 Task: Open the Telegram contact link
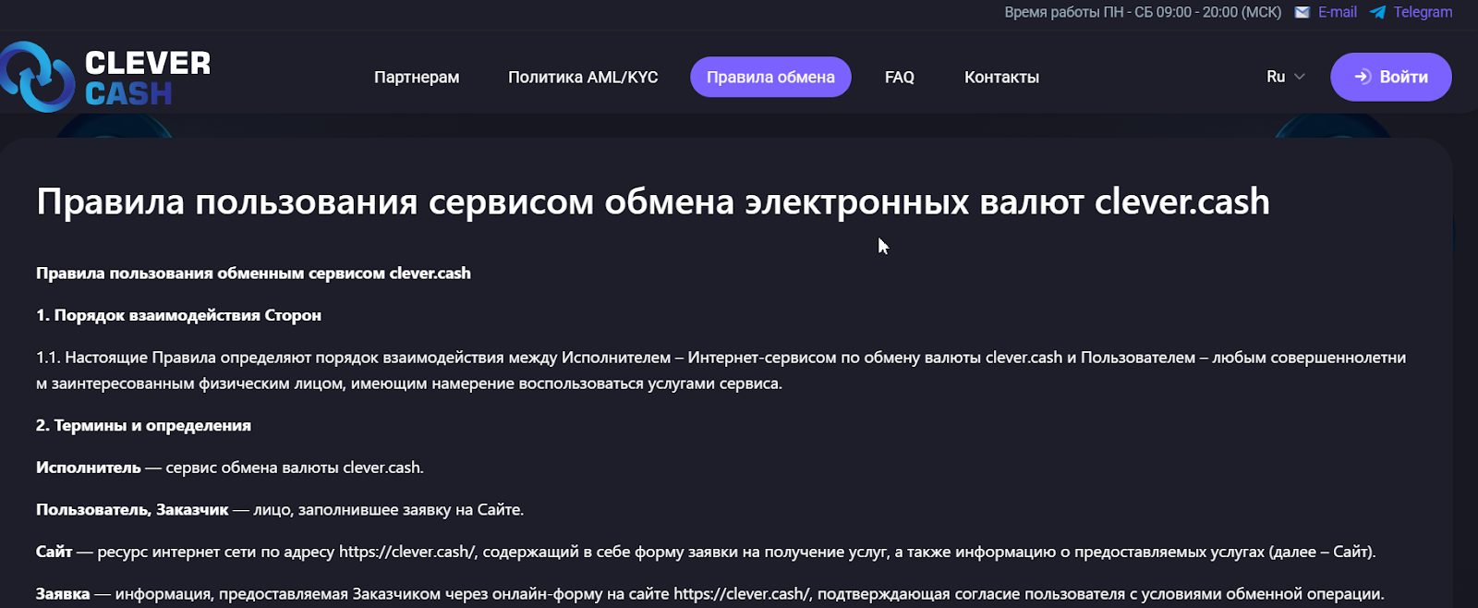[x=1423, y=12]
